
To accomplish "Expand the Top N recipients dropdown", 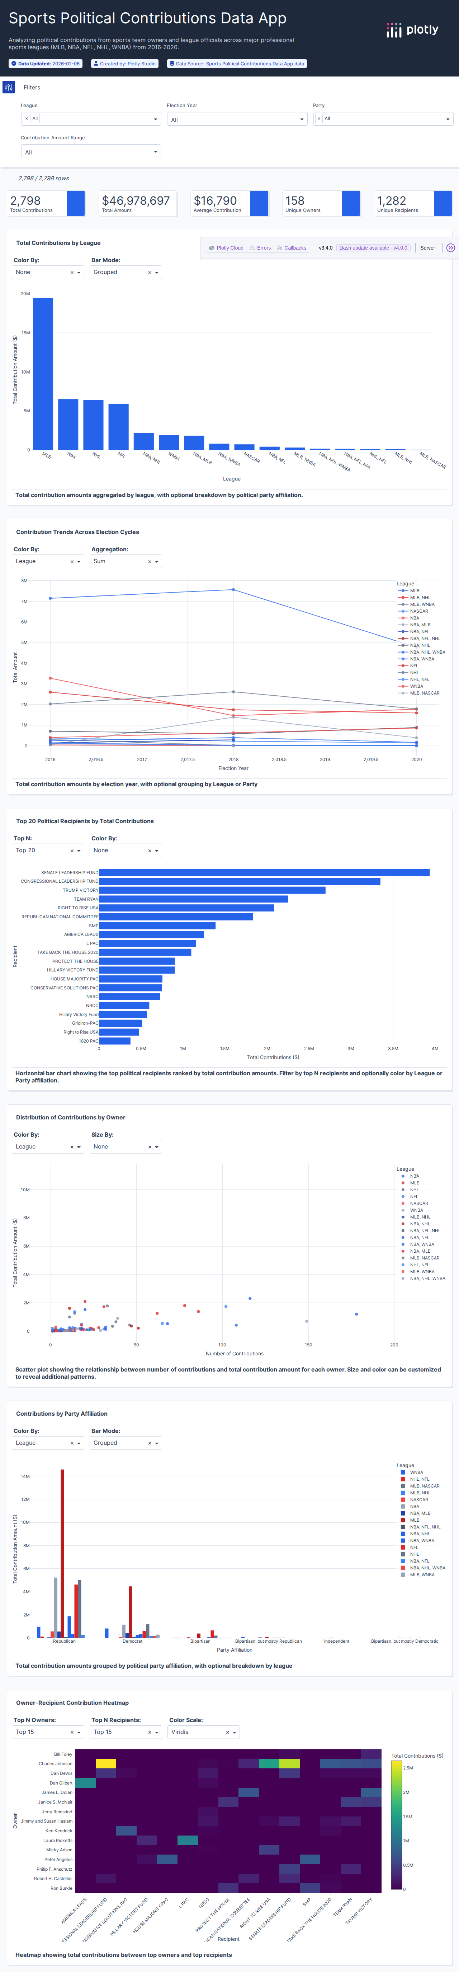I will 80,851.
